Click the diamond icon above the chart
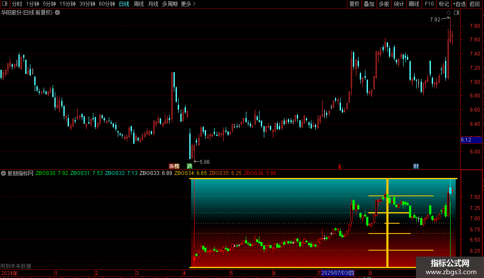Image resolution: width=484 pixels, height=278 pixels. [449, 13]
